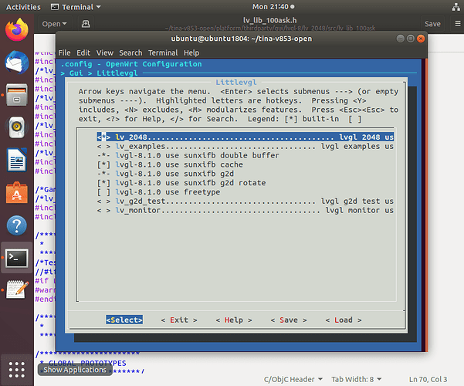
Task: Open the Text Editor dock icon
Action: tap(16, 289)
